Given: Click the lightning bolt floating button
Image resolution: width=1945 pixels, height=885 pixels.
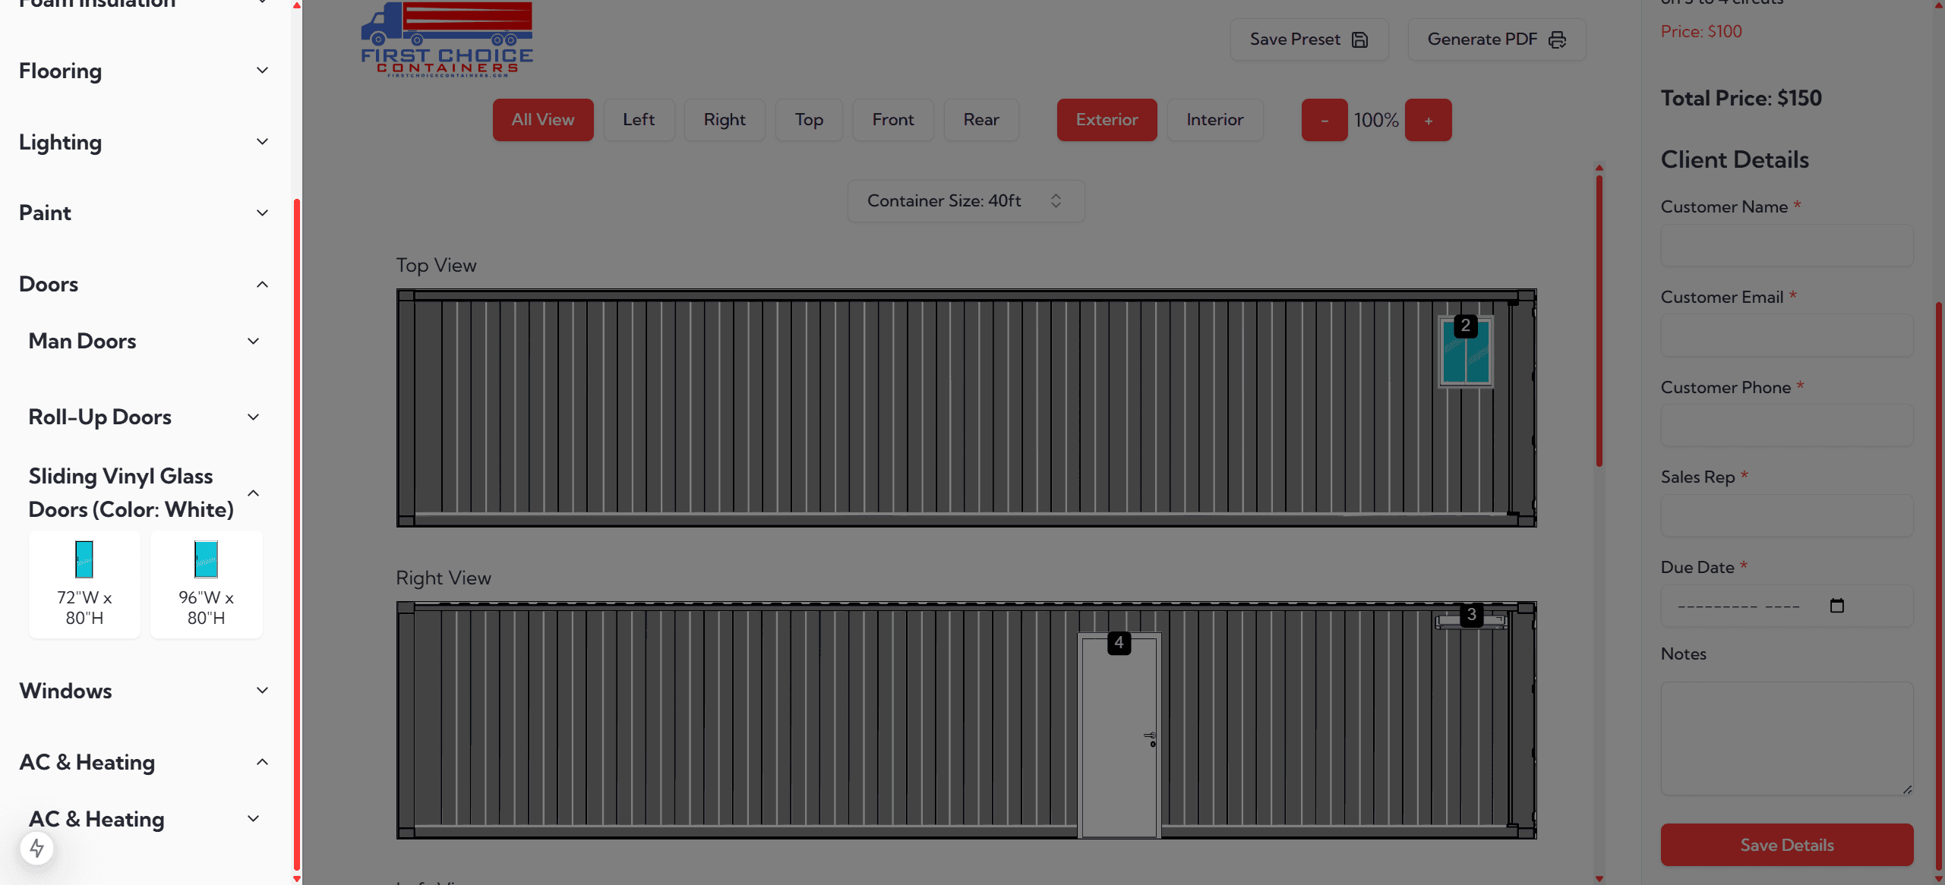Looking at the screenshot, I should click(36, 847).
